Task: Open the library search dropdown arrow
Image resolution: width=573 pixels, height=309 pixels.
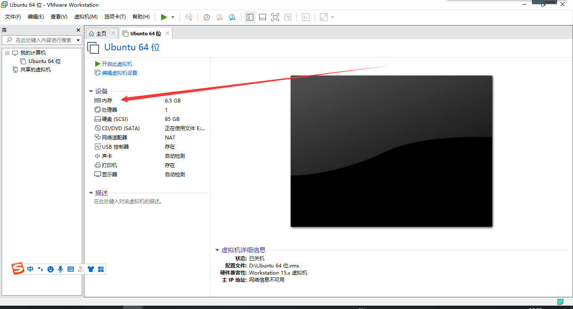Action: click(78, 40)
